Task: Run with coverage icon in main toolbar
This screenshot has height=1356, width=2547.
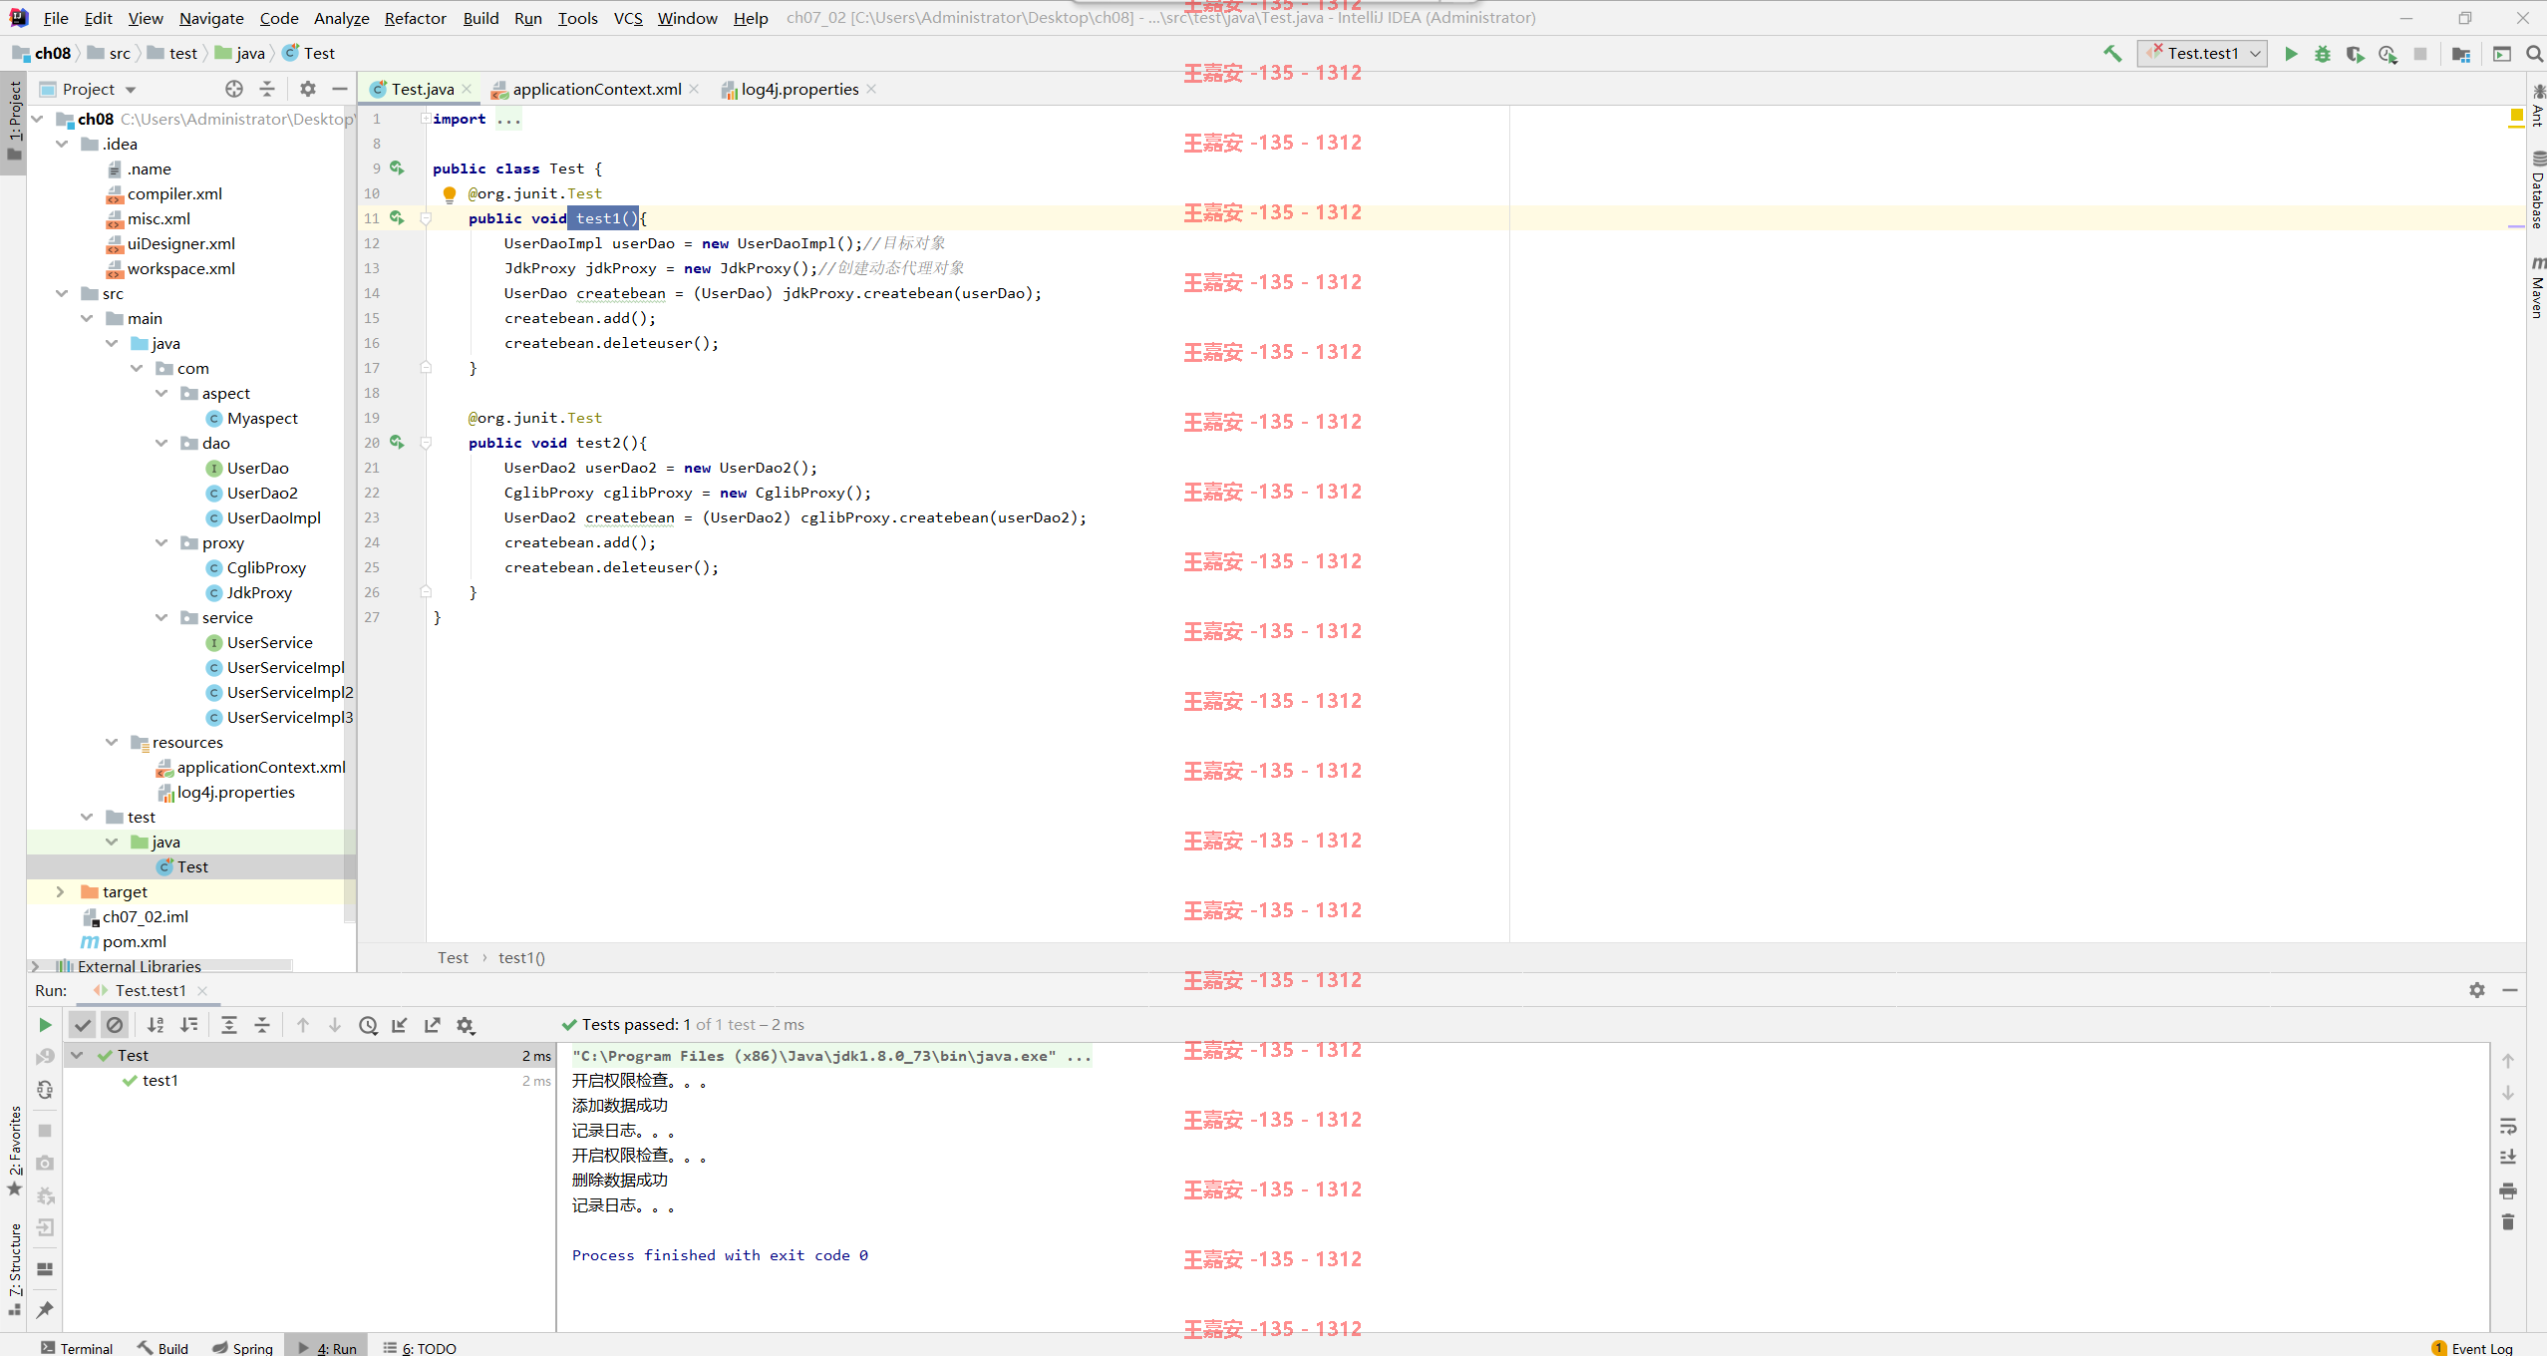Action: pos(2355,54)
